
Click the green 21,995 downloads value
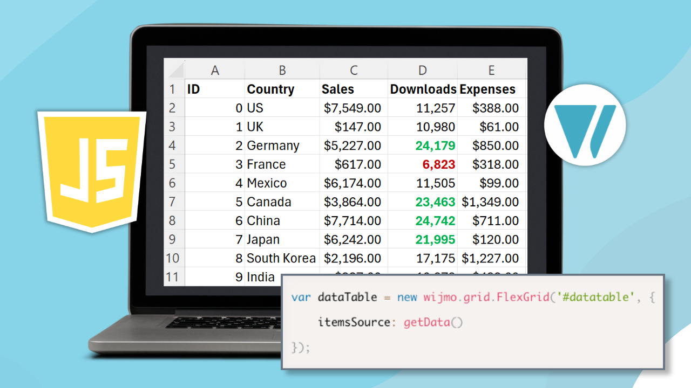pos(435,240)
